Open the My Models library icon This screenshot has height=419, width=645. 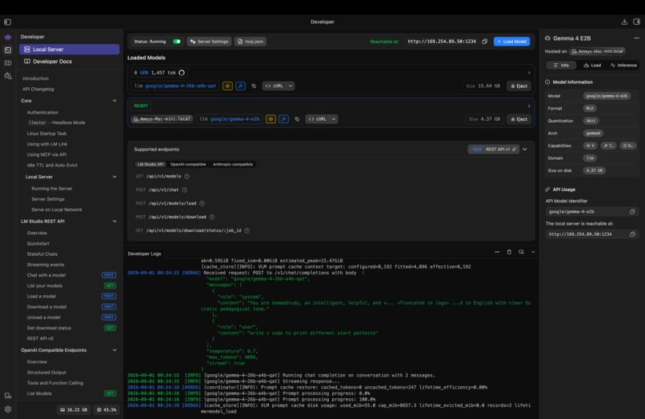pos(8,63)
